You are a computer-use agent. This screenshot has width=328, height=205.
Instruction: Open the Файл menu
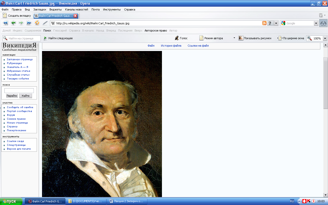pyautogui.click(x=5, y=9)
